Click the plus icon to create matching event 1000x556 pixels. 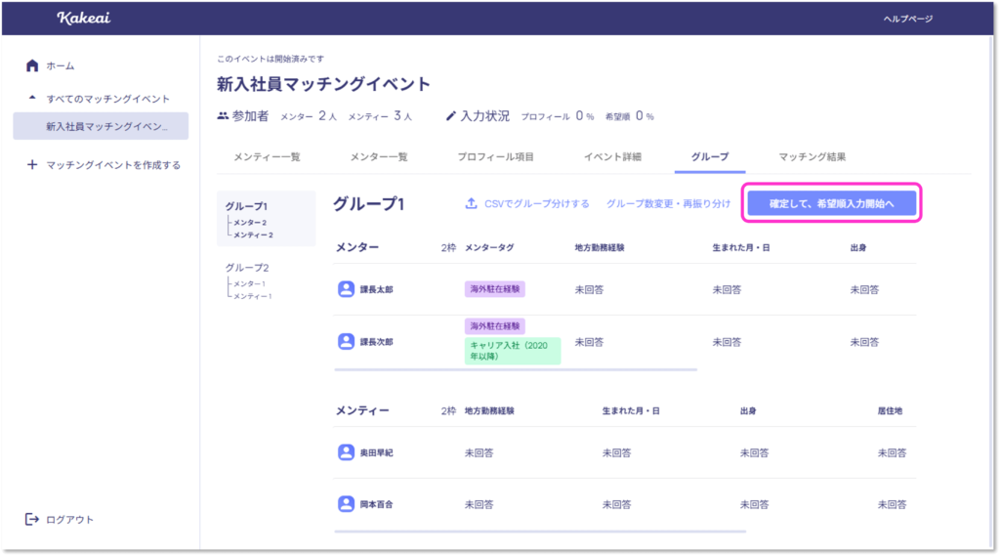(x=32, y=165)
